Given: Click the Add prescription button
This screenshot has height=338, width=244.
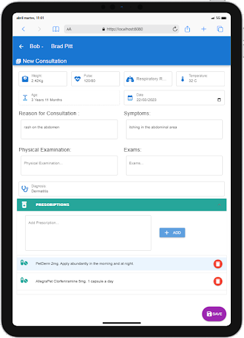Looking at the screenshot, I should click(x=172, y=232).
